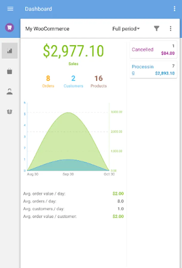The width and height of the screenshot is (182, 268).
Task: Click the Sep 30 peak on the sales chart
Action: point(68,113)
